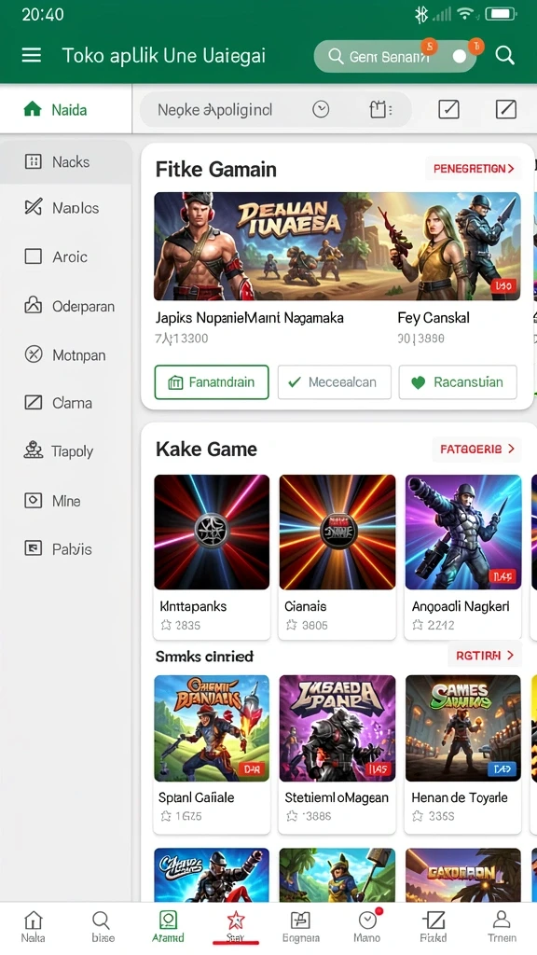This screenshot has height=955, width=537.
Task: Click the Wi-Fi status bar icon
Action: point(467,14)
